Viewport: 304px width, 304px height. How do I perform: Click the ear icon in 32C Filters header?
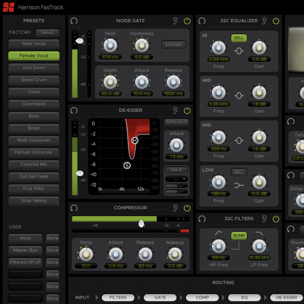[x=264, y=219]
